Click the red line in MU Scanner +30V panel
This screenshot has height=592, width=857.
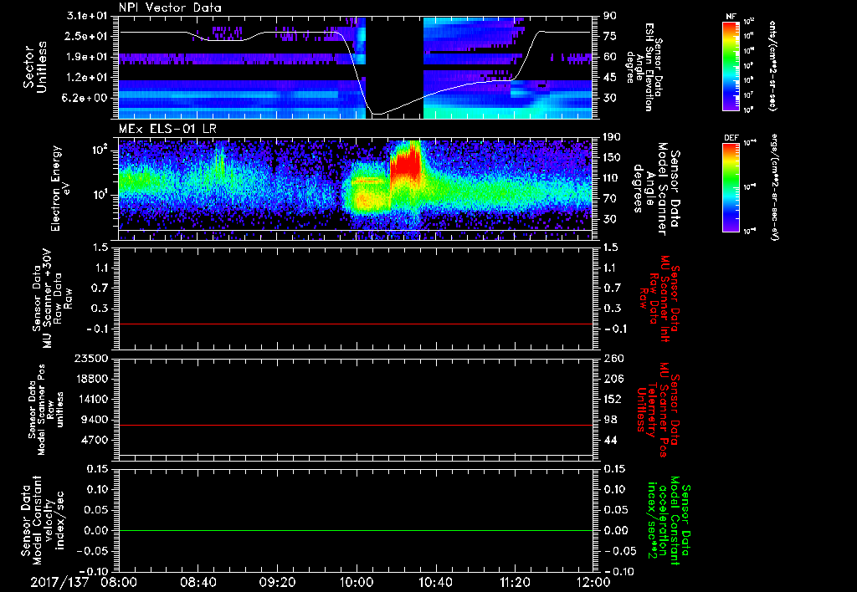(x=356, y=324)
